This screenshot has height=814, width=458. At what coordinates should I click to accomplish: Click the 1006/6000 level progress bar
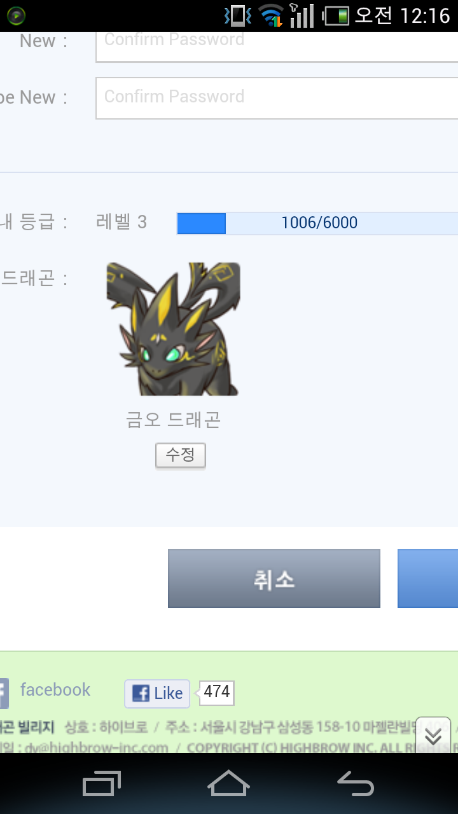pyautogui.click(x=317, y=223)
